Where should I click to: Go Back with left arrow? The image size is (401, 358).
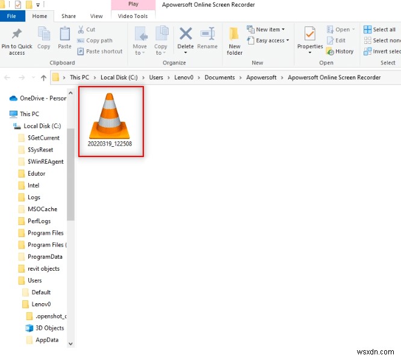pos(7,78)
